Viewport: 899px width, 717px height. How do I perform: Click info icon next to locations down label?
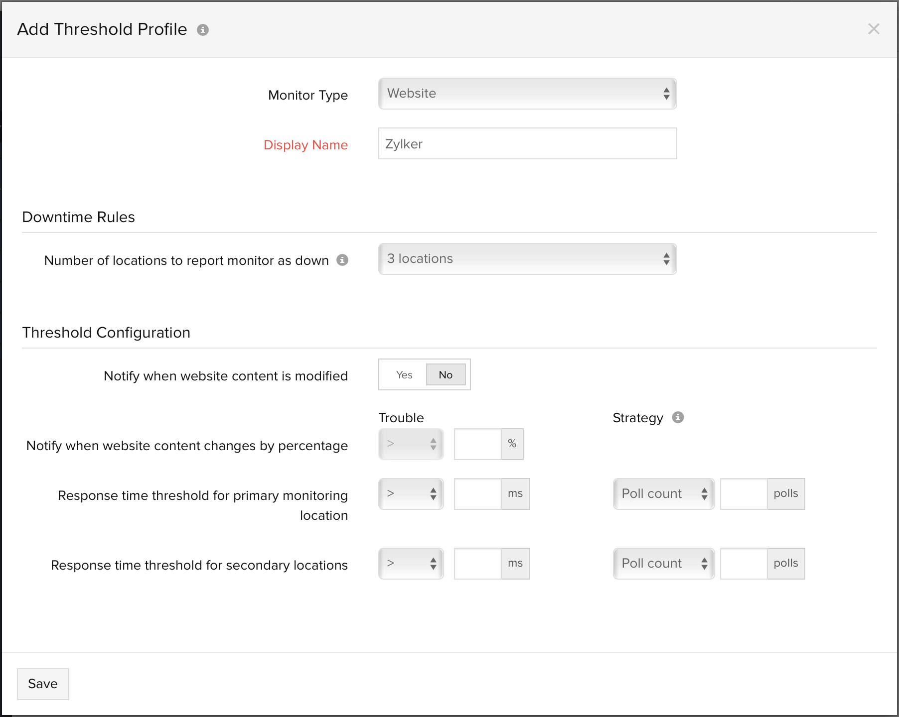pyautogui.click(x=342, y=260)
